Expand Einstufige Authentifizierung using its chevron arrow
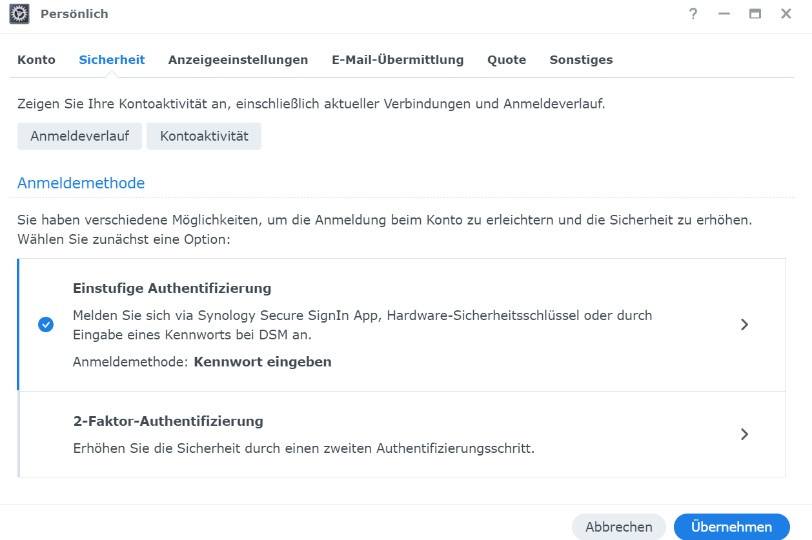This screenshot has width=812, height=540. pos(744,325)
